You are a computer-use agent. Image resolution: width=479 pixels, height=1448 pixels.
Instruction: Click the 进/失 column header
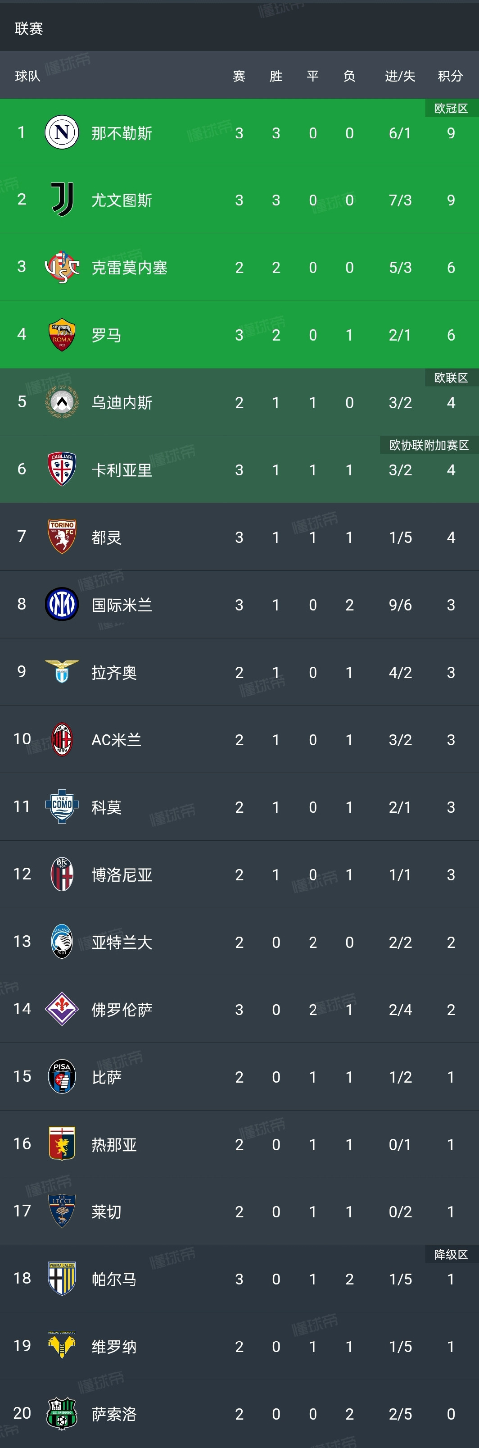tap(400, 76)
